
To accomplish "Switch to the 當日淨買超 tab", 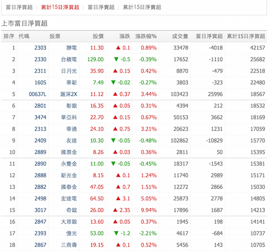I will tap(19, 8).
